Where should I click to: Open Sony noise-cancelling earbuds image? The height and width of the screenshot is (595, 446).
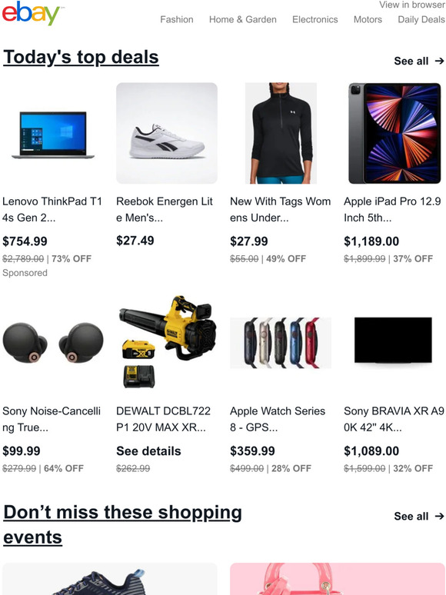(x=53, y=343)
